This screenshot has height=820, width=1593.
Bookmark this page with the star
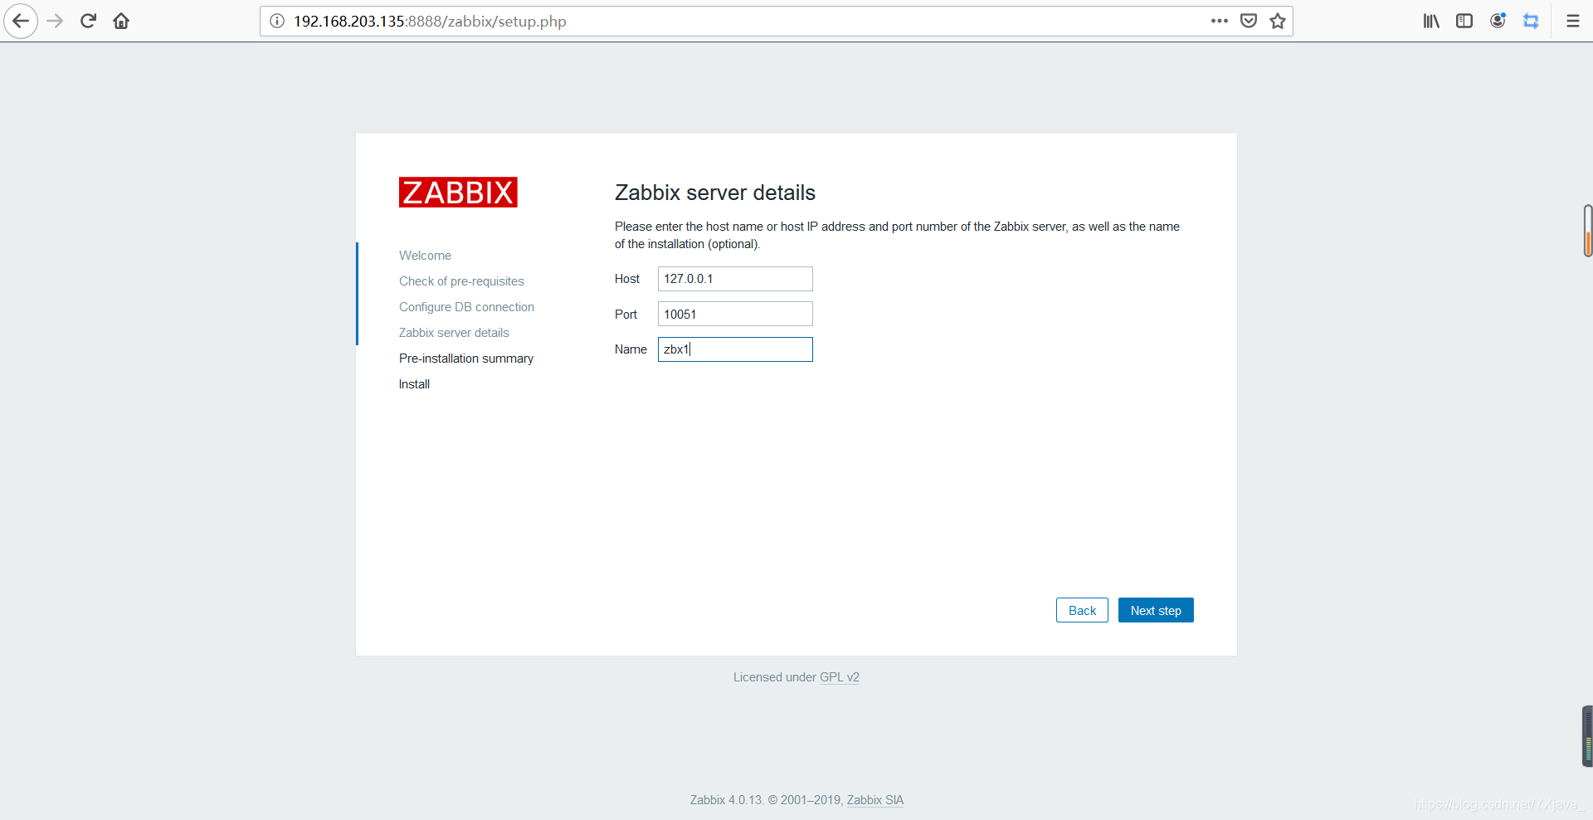1278,21
